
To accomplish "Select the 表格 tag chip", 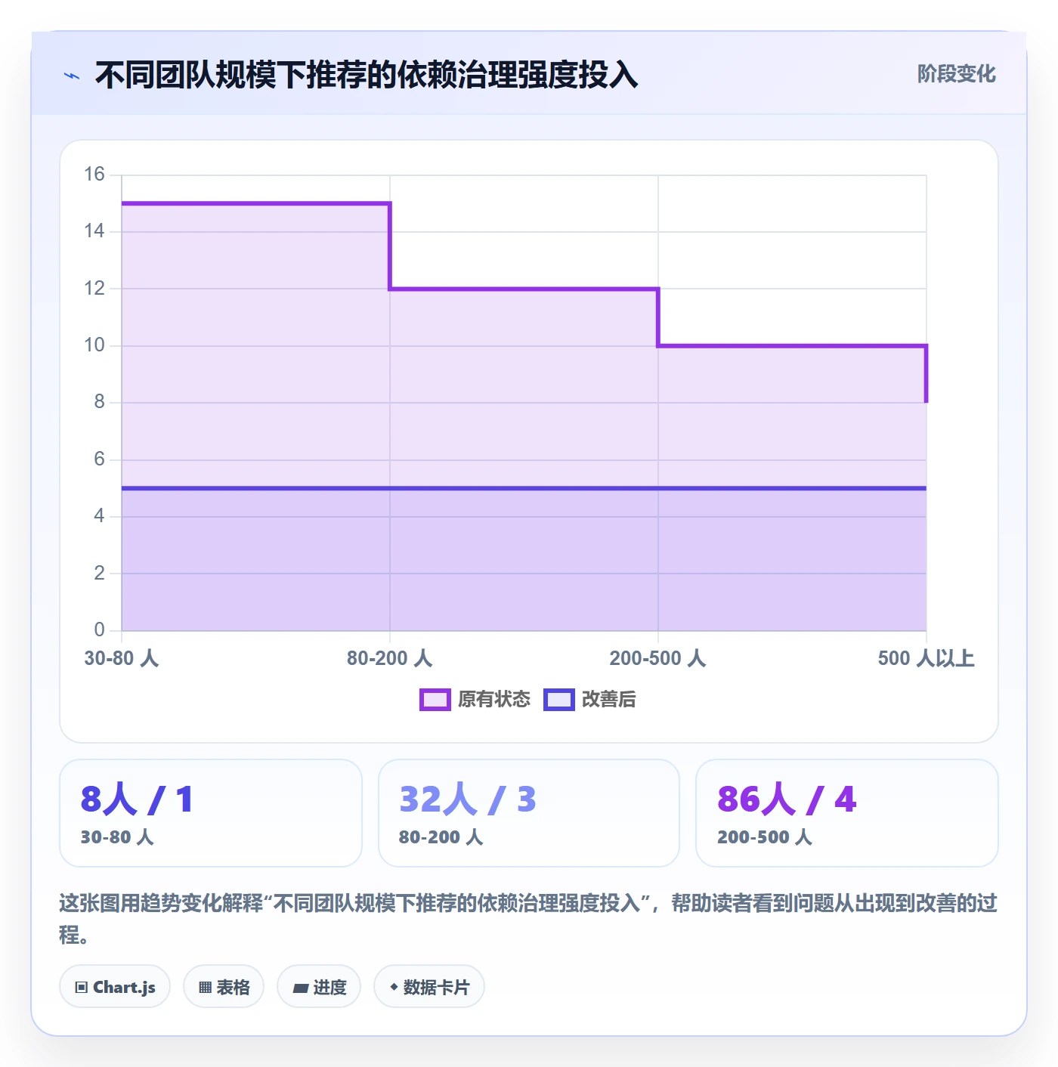I will click(x=224, y=987).
